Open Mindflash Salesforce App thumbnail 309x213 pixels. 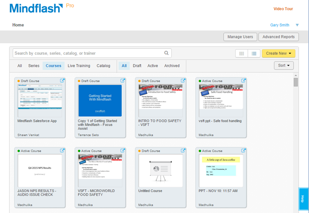[x=40, y=101]
